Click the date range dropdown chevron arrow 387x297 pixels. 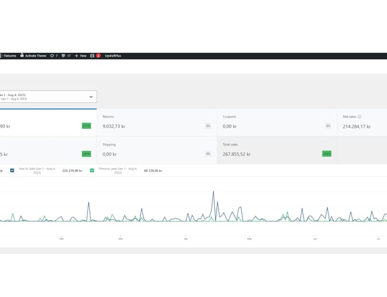[x=91, y=96]
